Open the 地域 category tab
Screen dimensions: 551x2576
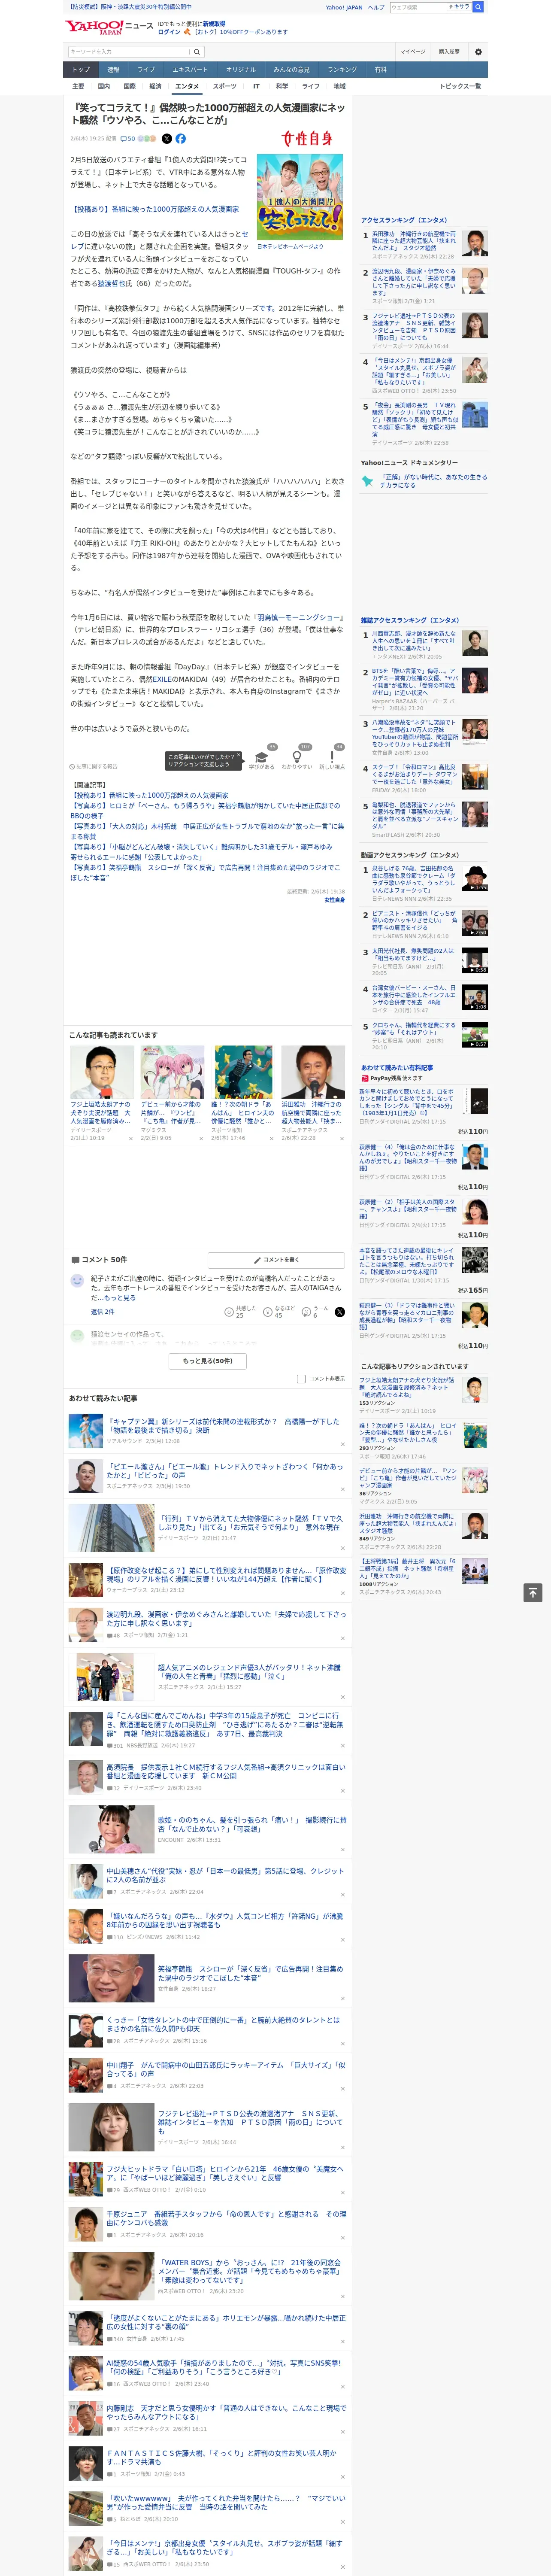(339, 86)
